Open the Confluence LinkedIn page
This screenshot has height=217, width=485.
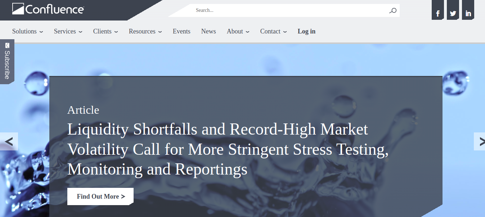click(468, 11)
